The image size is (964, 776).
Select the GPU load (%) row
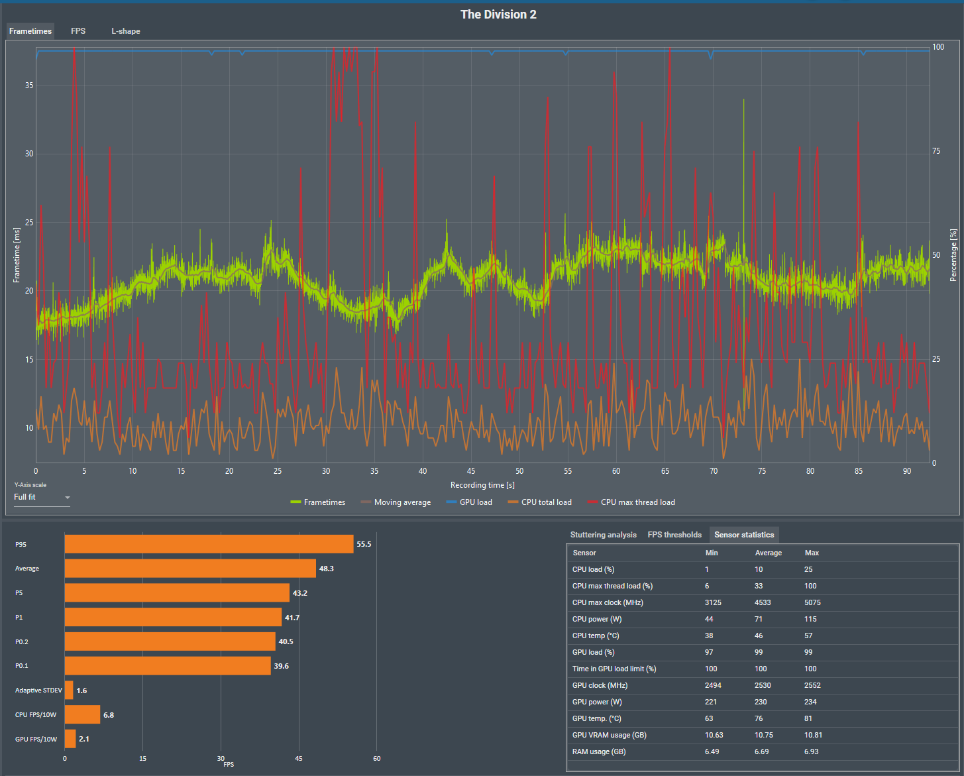763,652
